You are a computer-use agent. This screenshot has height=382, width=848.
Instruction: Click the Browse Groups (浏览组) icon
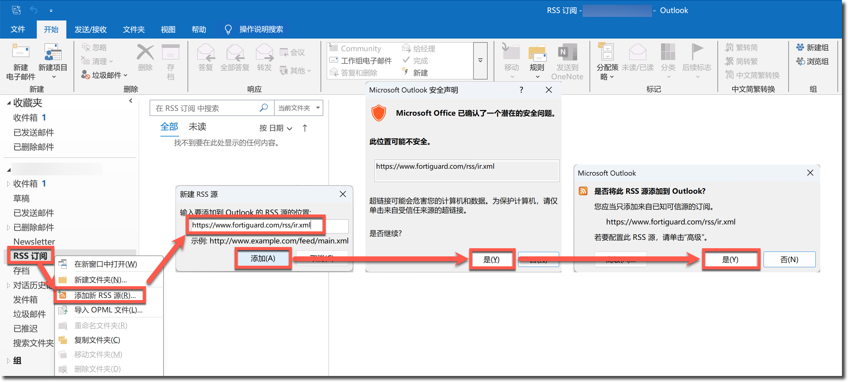(x=800, y=61)
